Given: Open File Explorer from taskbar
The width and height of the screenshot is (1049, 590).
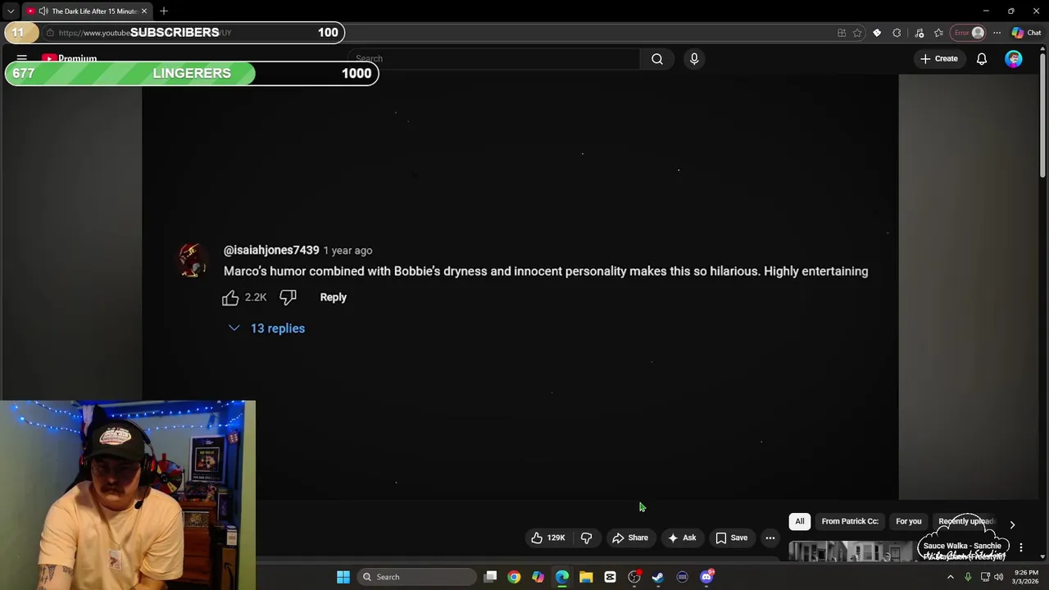Looking at the screenshot, I should coord(586,577).
